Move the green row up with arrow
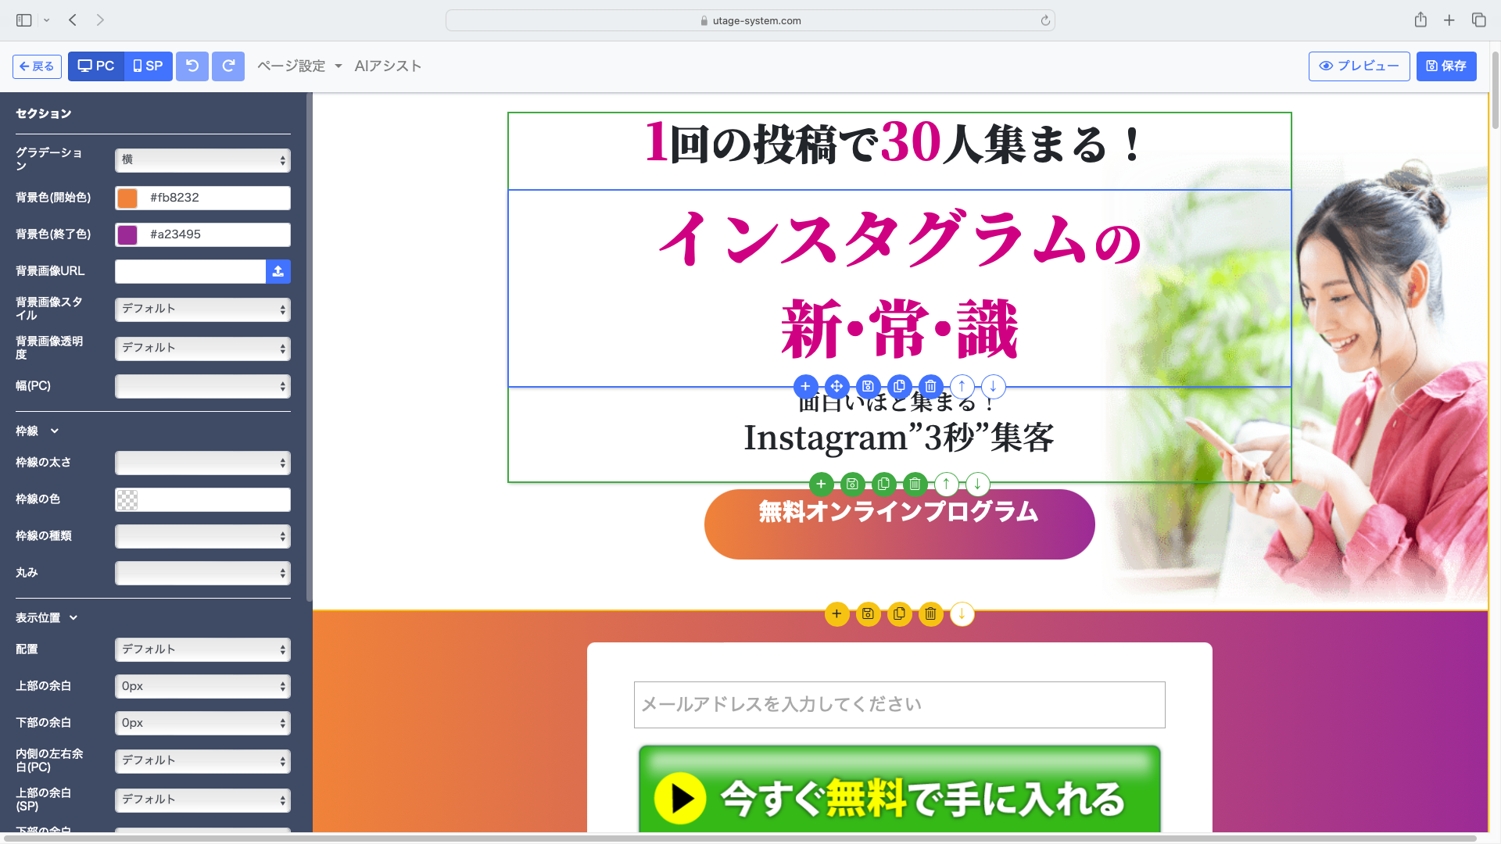Image resolution: width=1501 pixels, height=844 pixels. pyautogui.click(x=946, y=484)
